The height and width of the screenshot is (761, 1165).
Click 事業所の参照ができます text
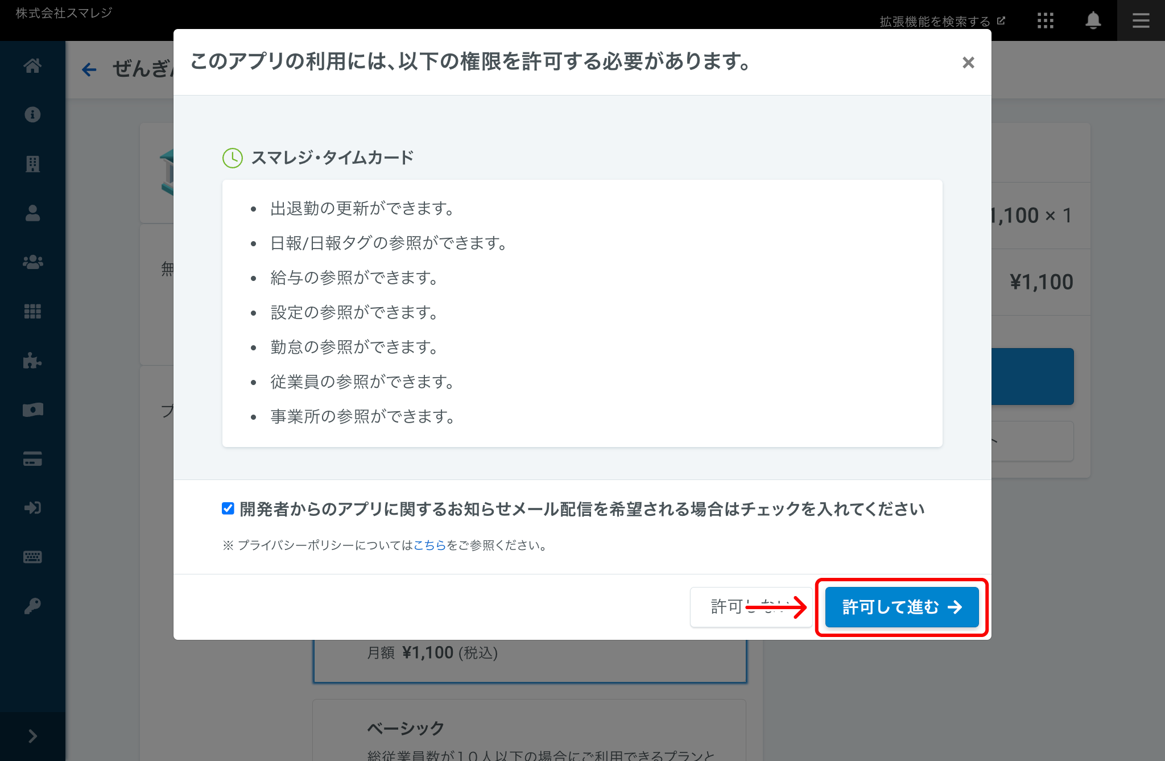(x=363, y=417)
